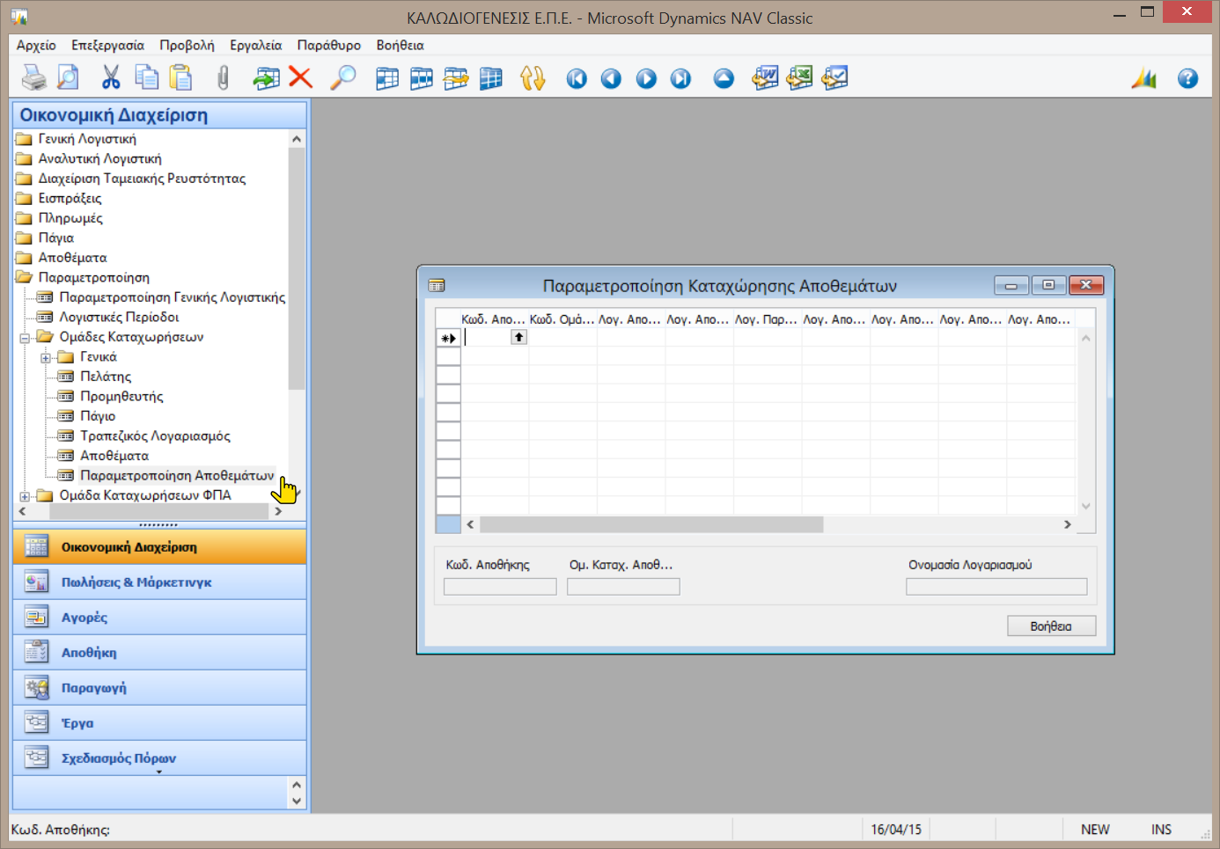Screen dimensions: 1220x849
Task: Click the FlowFilter icon
Action: pos(456,78)
